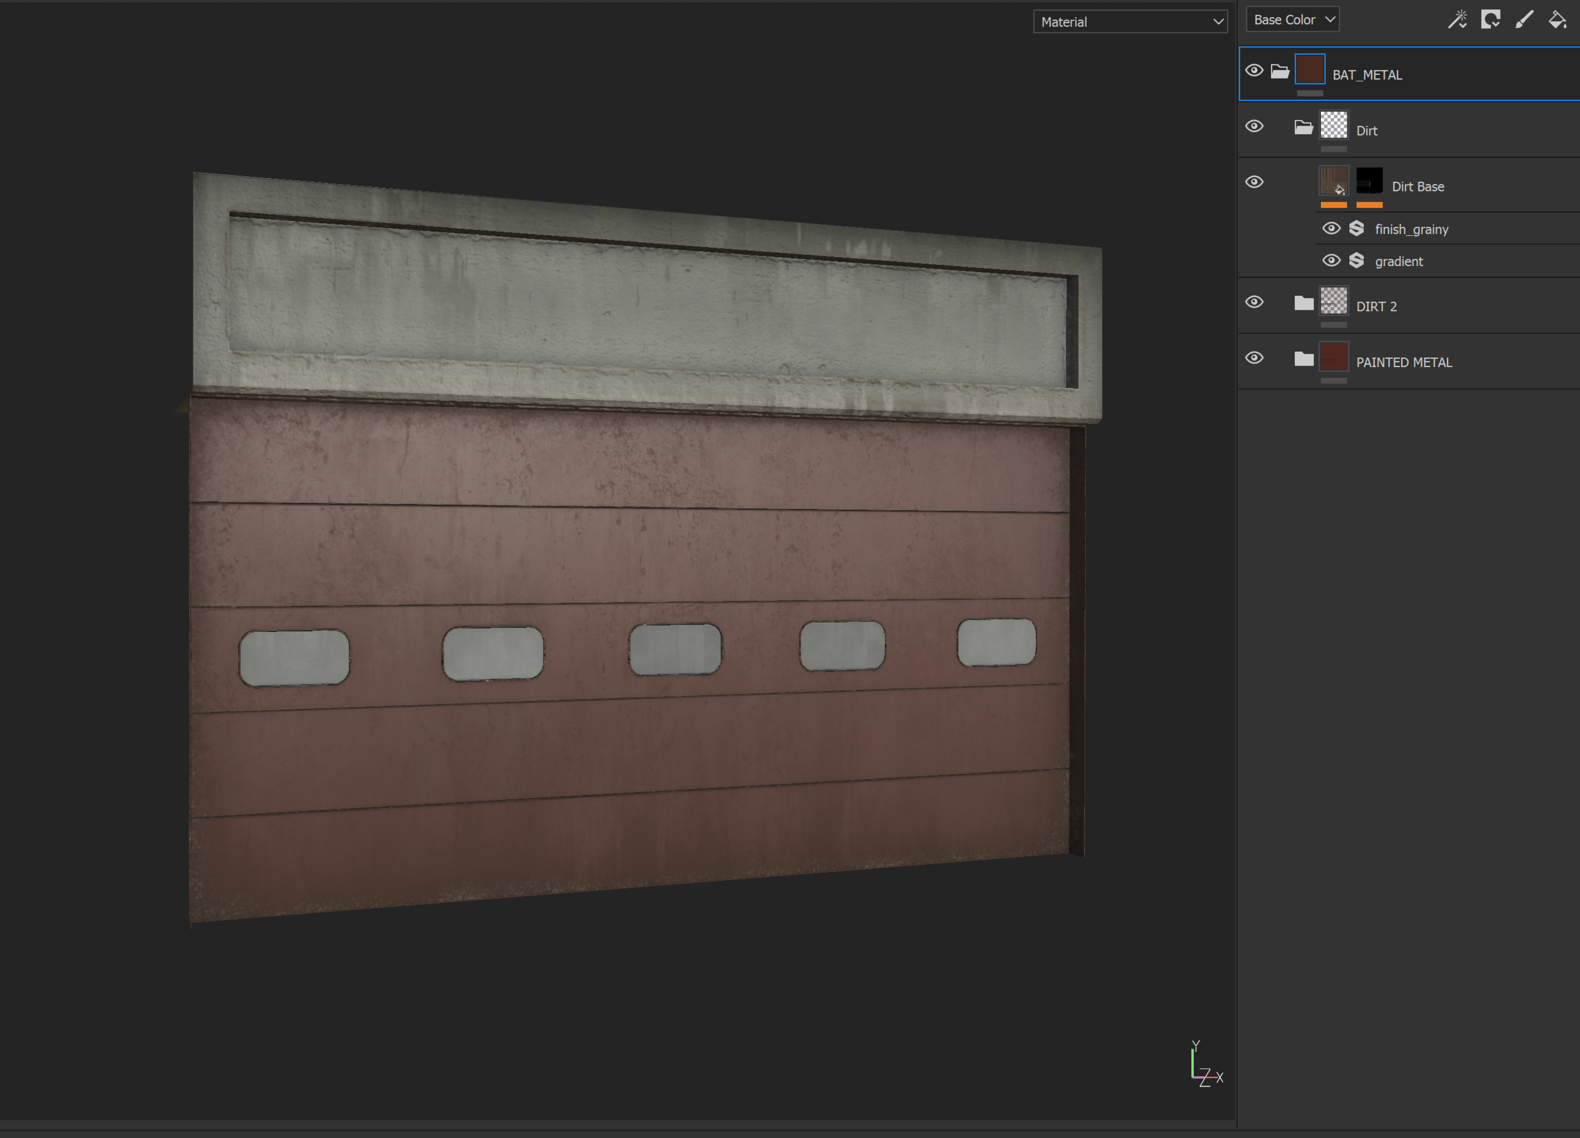Click the finish_grainy substance filter icon
Viewport: 1580px width, 1138px height.
[1356, 229]
